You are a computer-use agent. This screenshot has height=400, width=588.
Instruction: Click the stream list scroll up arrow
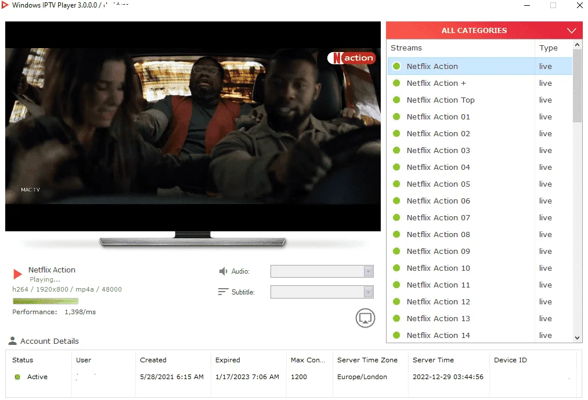click(577, 45)
